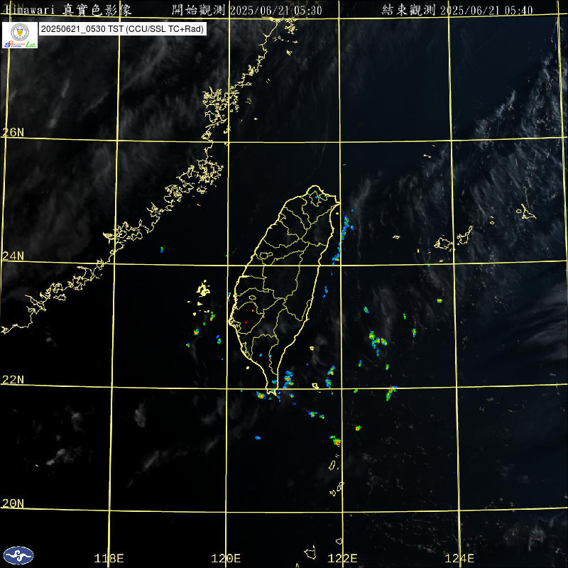Click the 124E longitude label
Viewport: 568px width, 568px height.
pyautogui.click(x=459, y=558)
